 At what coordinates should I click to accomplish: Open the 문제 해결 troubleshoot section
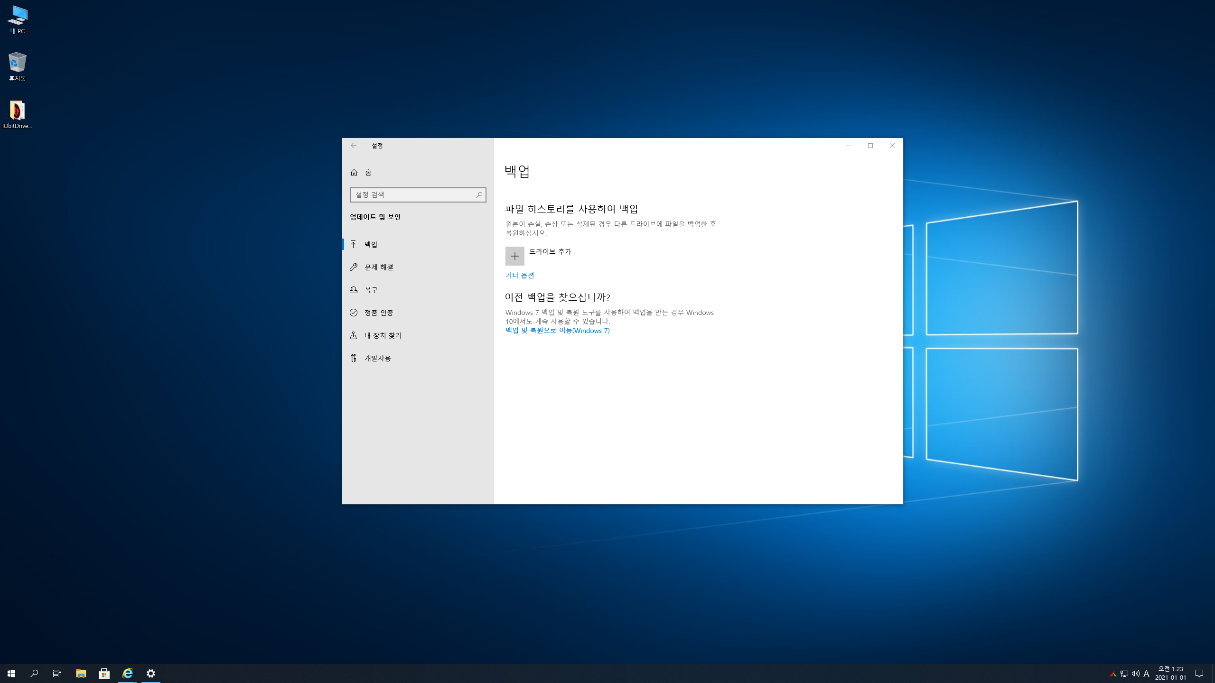[378, 267]
